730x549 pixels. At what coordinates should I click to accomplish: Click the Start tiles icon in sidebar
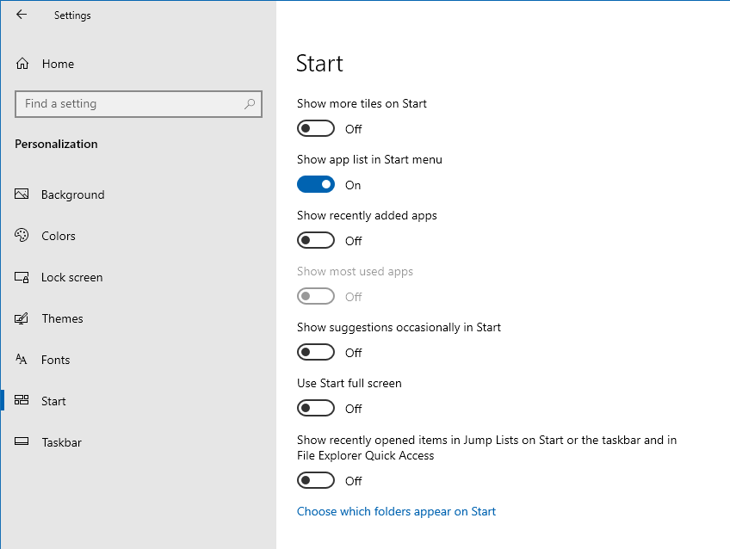coord(21,400)
